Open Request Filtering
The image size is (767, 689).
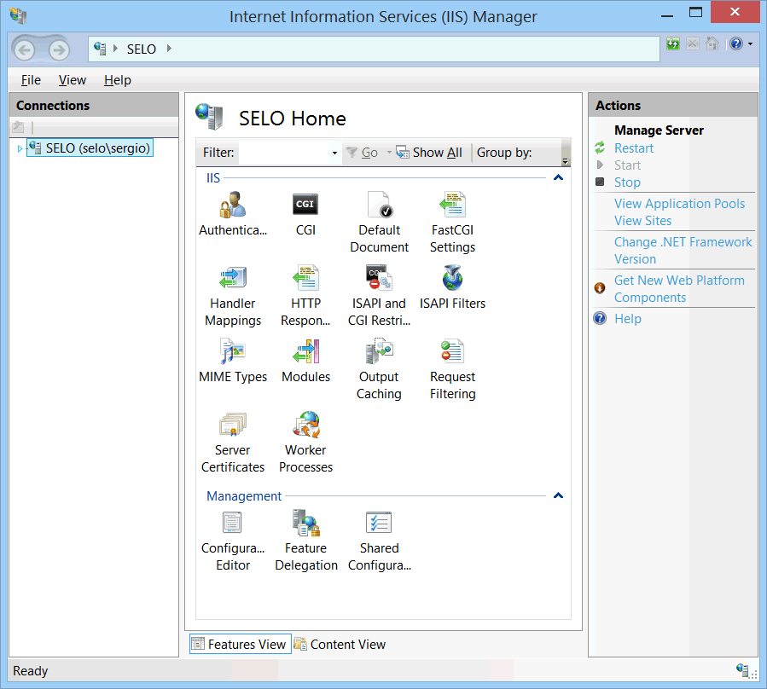point(452,369)
